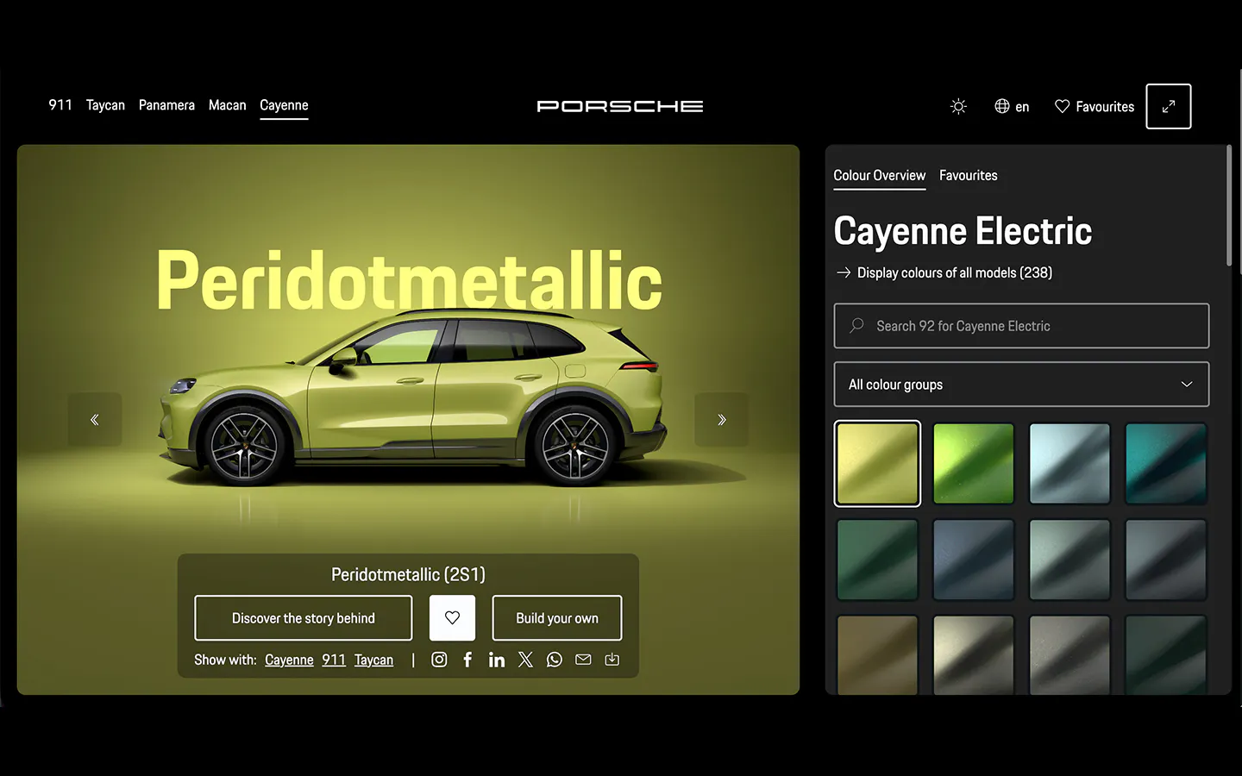The height and width of the screenshot is (776, 1242).
Task: Select the light beige swatch in third row
Action: point(974,654)
